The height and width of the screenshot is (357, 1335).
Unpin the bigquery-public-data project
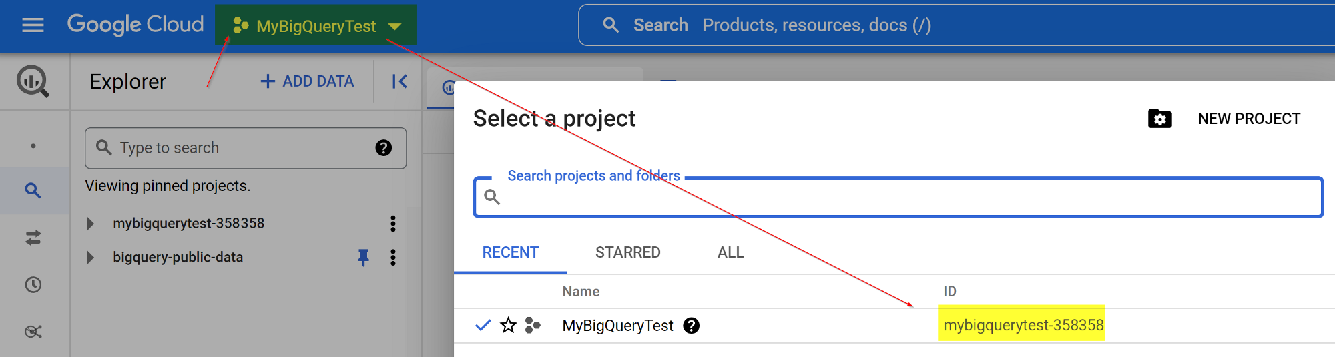coord(363,257)
